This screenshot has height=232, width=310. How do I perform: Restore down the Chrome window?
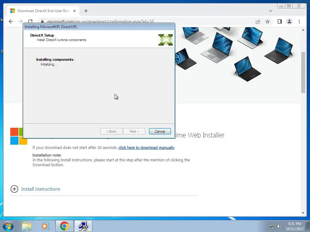[289, 6]
